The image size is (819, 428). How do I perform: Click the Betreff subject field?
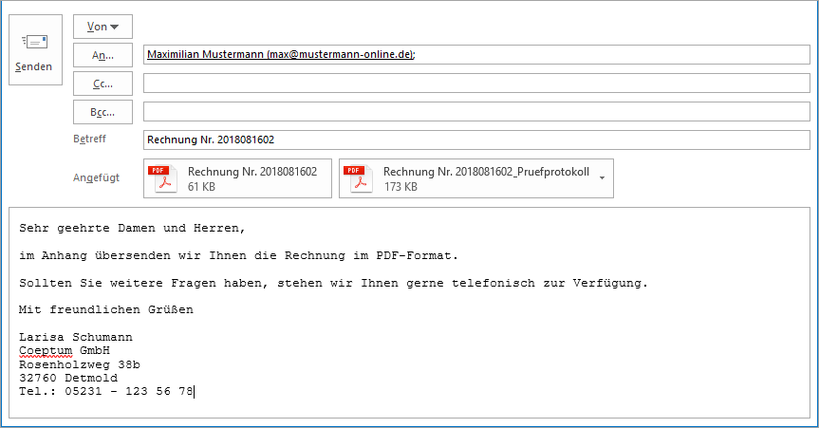(476, 140)
